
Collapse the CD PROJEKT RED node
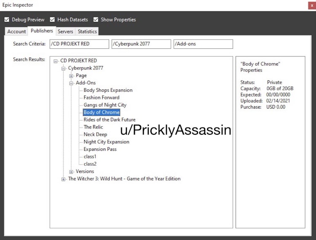point(56,61)
